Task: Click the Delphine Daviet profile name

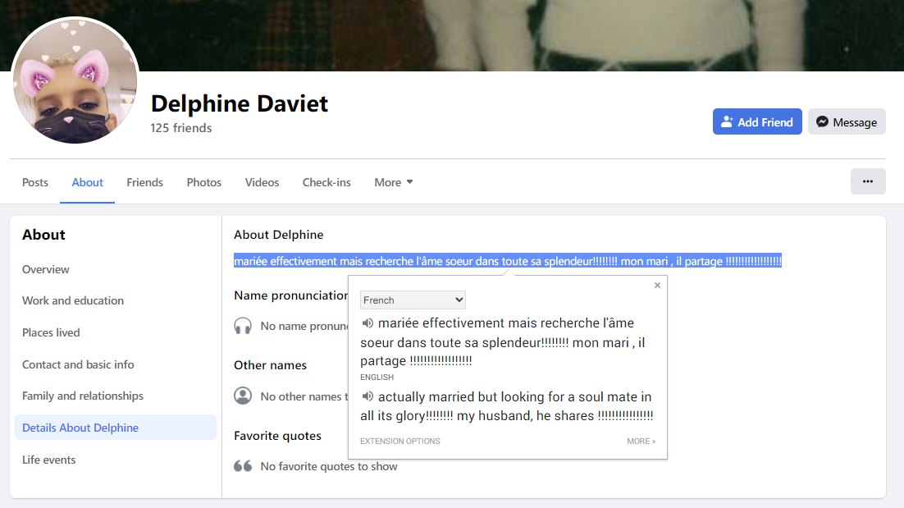Action: click(240, 103)
